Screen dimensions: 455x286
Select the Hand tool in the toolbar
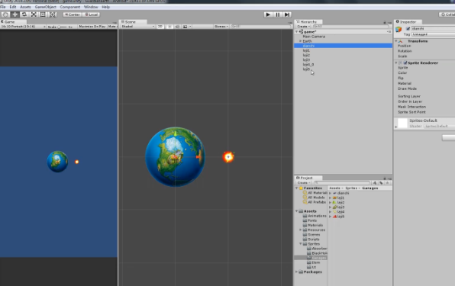[5, 14]
